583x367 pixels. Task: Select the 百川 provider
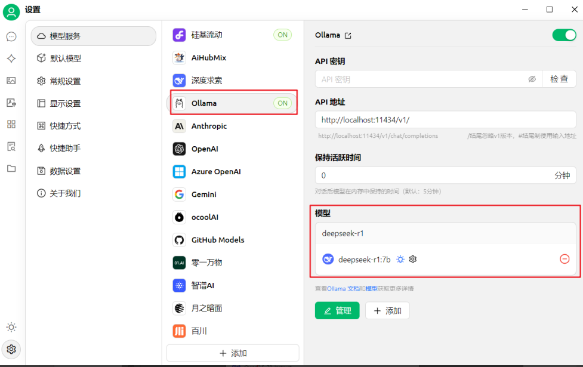tap(233, 331)
